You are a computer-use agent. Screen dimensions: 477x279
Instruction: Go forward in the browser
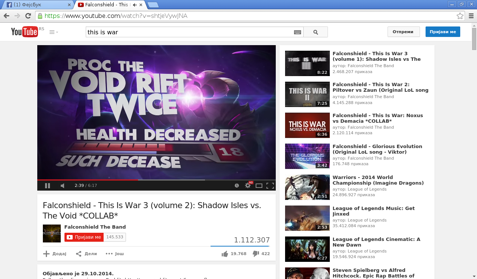point(17,16)
